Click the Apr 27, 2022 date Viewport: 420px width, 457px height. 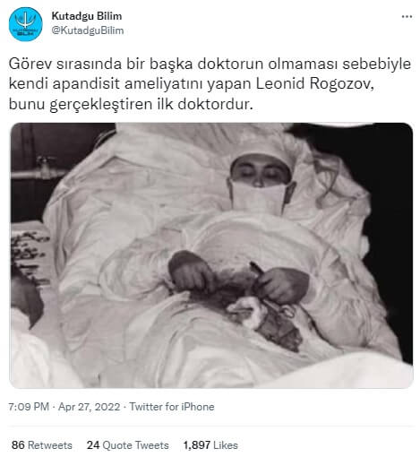click(x=89, y=407)
